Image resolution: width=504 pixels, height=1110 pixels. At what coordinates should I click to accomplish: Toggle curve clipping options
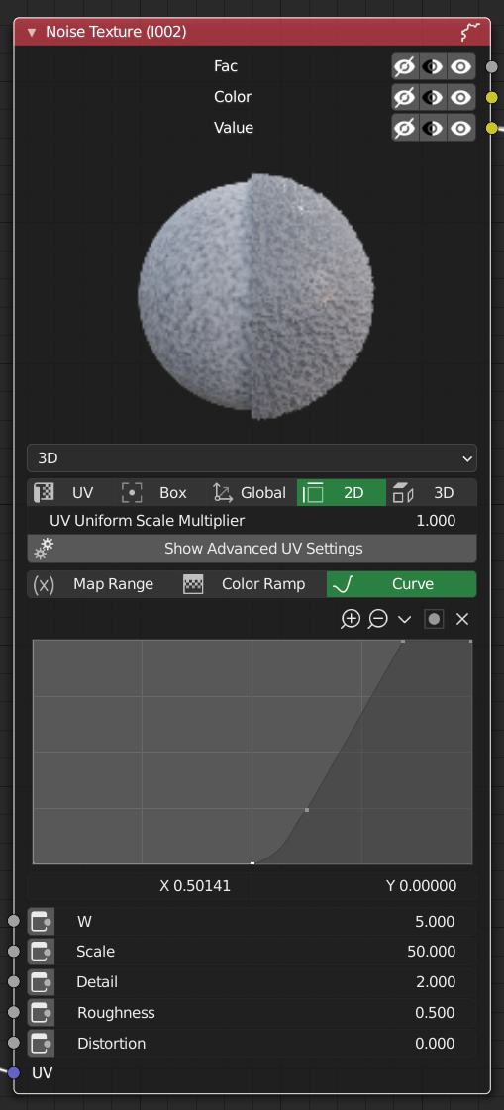[434, 620]
